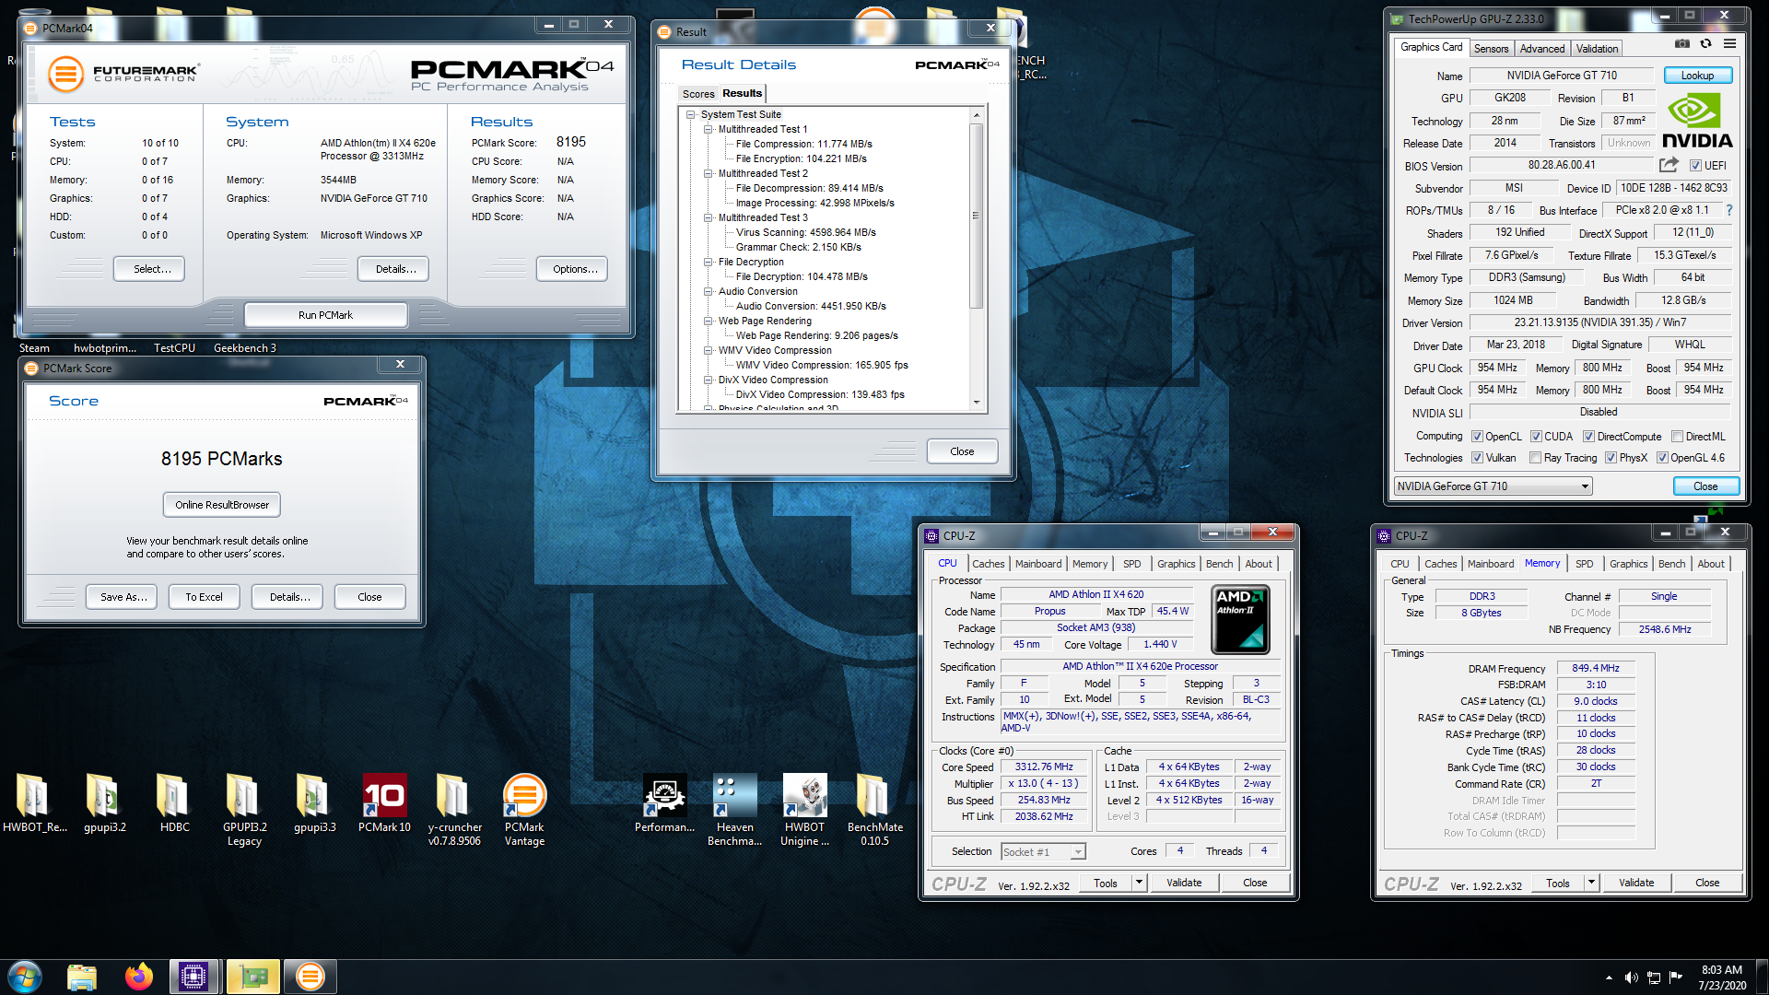The image size is (1769, 995).
Task: Toggle the OpenCL checkbox
Action: click(1477, 437)
